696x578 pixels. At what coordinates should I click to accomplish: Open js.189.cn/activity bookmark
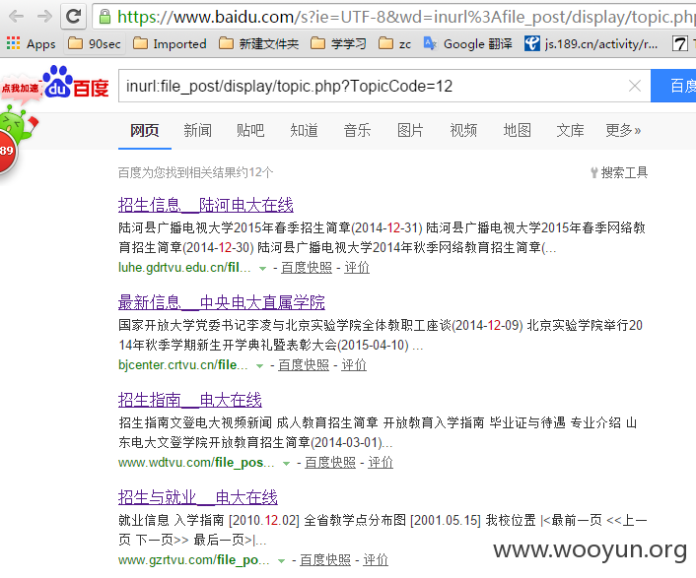tap(592, 44)
